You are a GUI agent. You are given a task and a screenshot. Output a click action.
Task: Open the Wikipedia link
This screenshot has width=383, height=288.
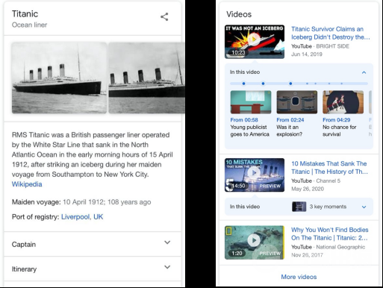pos(27,184)
